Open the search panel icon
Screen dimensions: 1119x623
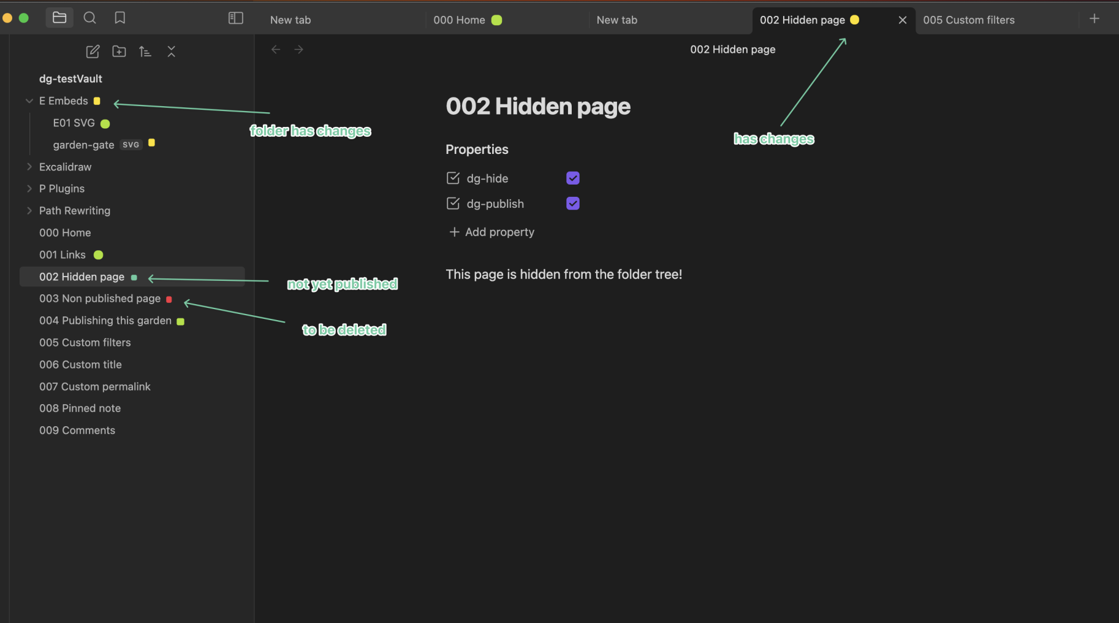[89, 18]
